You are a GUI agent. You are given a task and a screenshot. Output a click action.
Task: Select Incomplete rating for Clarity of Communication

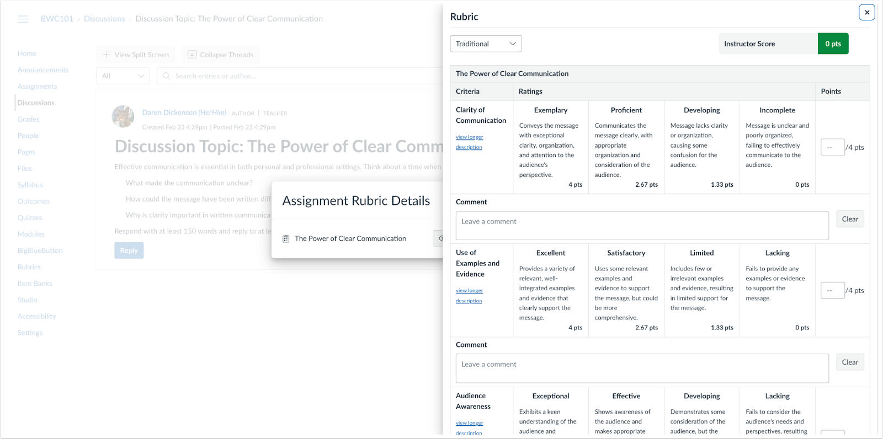coord(778,147)
